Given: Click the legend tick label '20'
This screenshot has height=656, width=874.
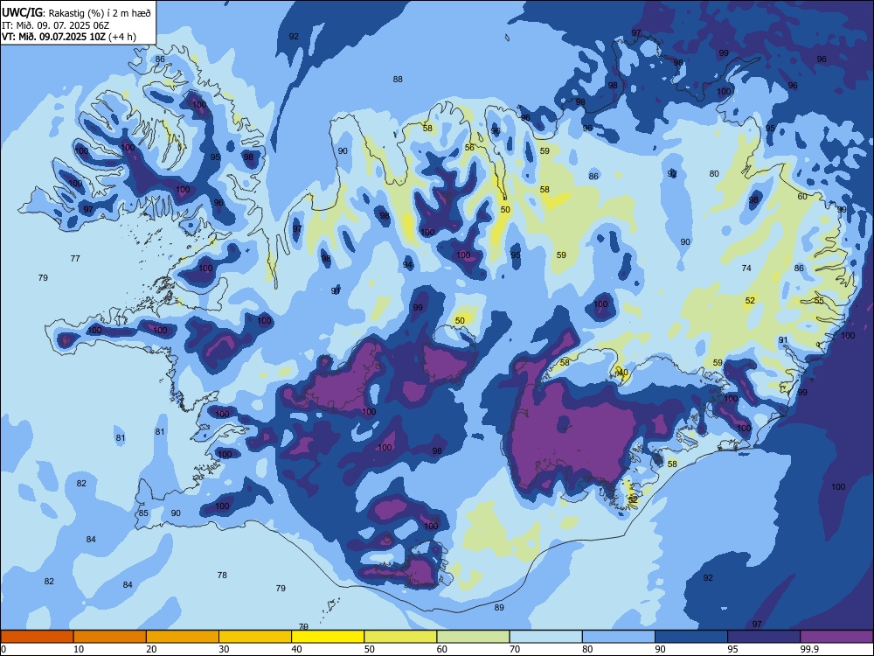Looking at the screenshot, I should coord(151,649).
